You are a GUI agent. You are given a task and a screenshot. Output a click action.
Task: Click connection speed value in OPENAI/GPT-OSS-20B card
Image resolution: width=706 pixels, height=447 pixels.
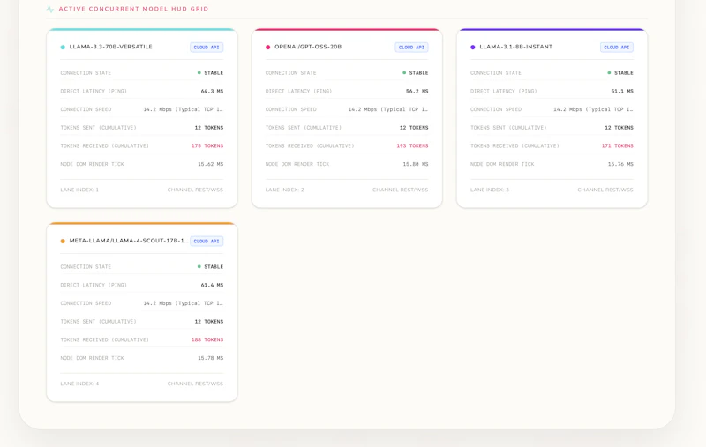pyautogui.click(x=388, y=109)
